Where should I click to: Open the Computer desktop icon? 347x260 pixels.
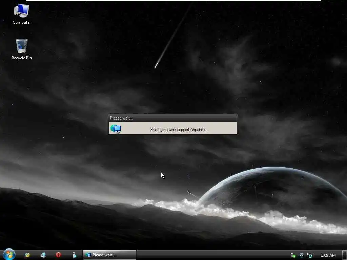pyautogui.click(x=21, y=14)
